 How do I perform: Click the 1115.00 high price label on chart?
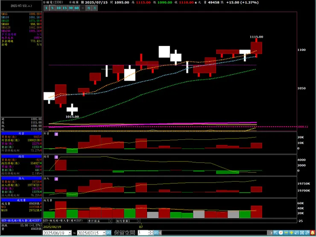[256, 37]
